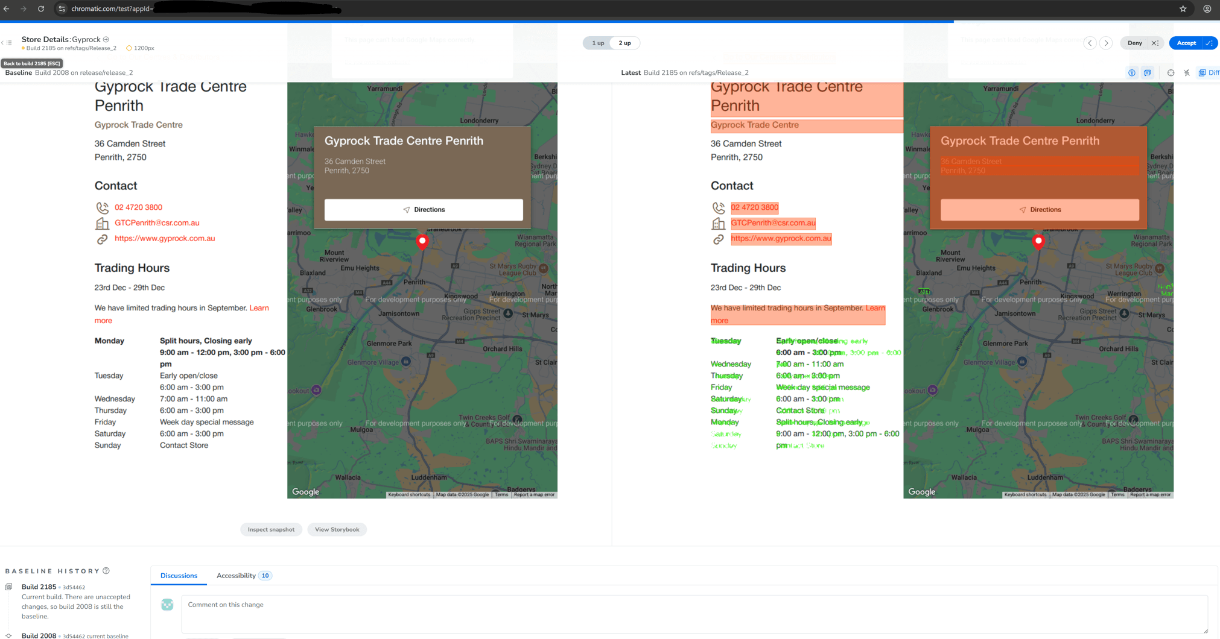The width and height of the screenshot is (1220, 639).
Task: Go to the previous change with the left chevron
Action: coord(1089,43)
